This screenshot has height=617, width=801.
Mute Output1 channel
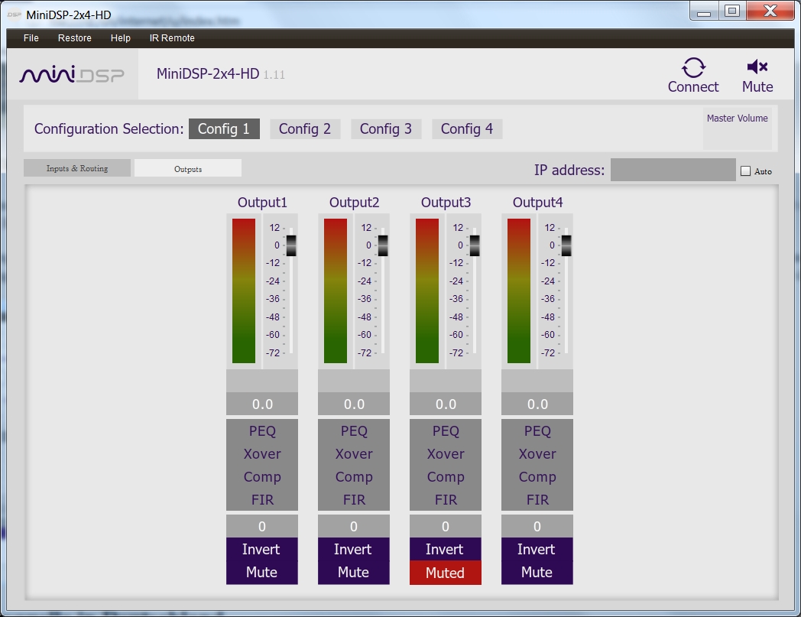(262, 573)
